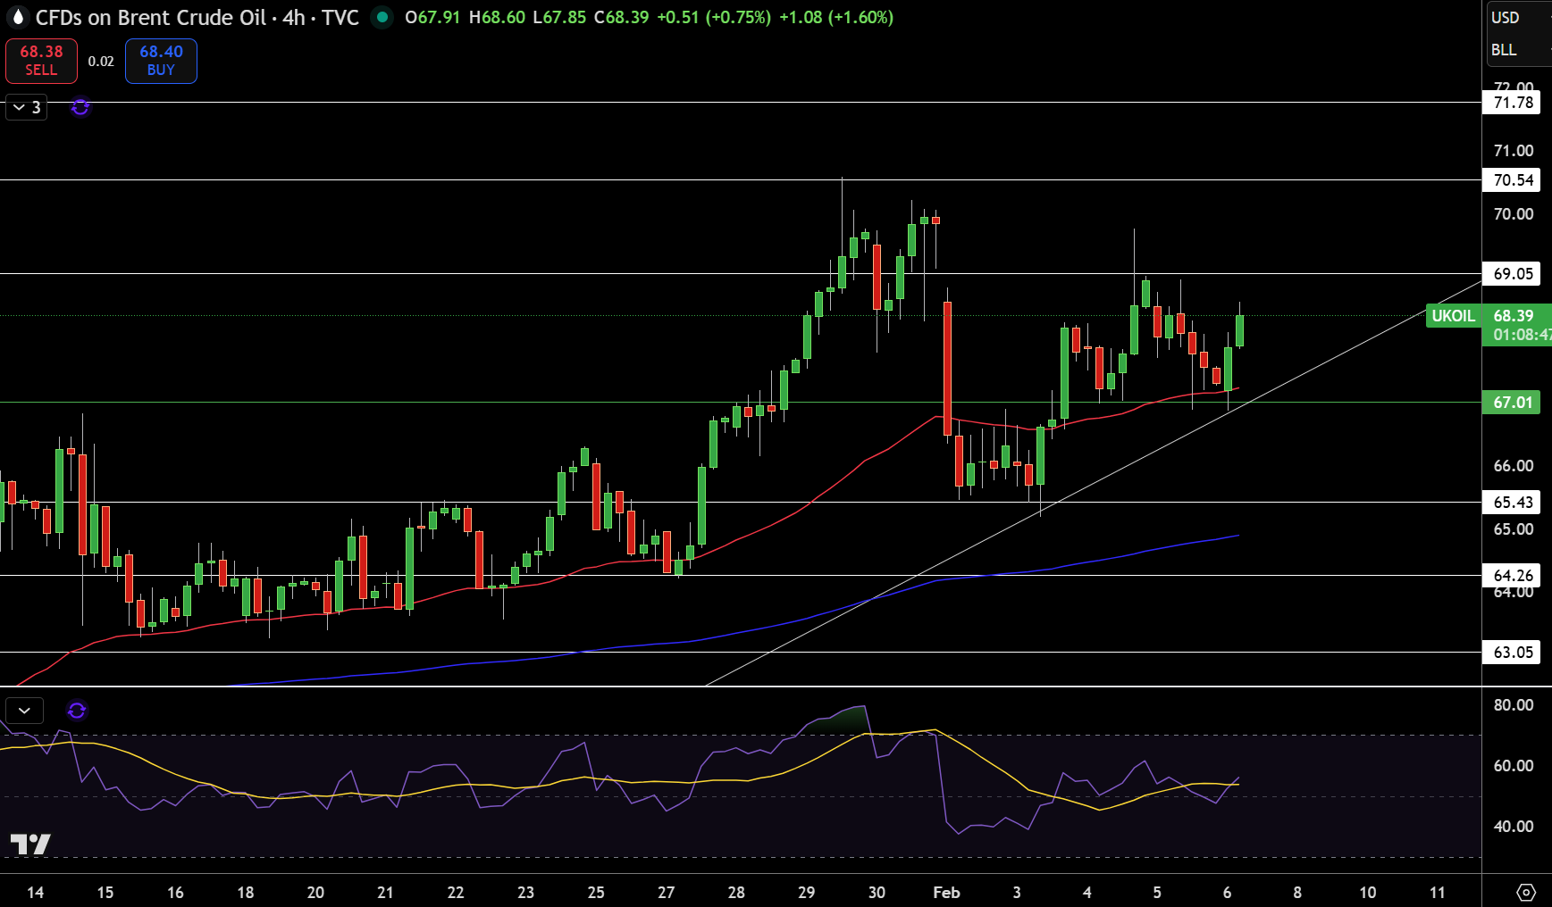This screenshot has height=907, width=1552.
Task: Click the purple refresh icon in RSI pane
Action: point(77,711)
